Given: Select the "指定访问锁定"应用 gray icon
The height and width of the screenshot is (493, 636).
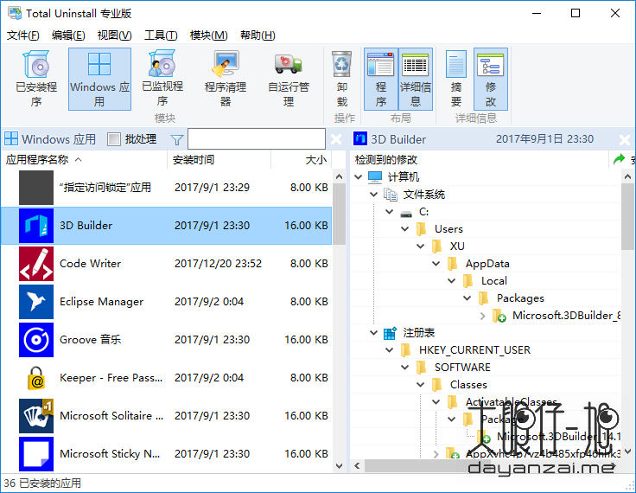Looking at the screenshot, I should [36, 188].
